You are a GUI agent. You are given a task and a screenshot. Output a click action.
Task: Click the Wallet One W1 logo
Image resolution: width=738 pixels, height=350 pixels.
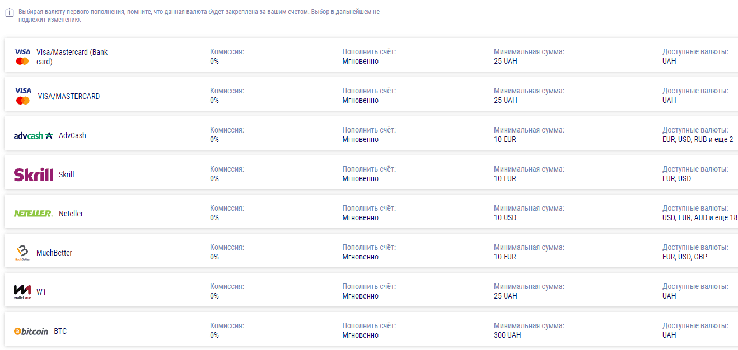(22, 291)
